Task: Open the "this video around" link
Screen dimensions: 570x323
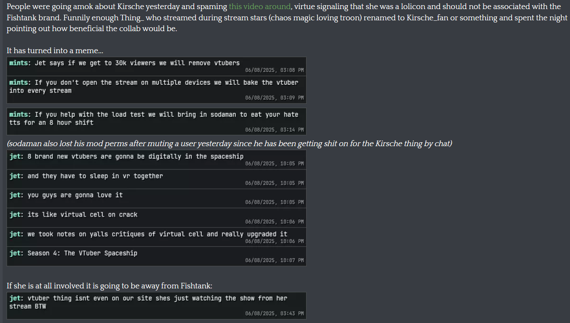Action: point(260,6)
